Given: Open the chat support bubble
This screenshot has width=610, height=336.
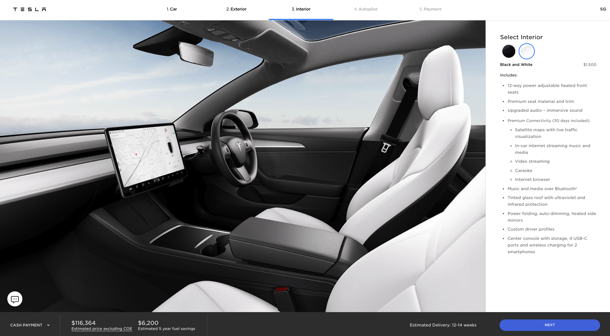Looking at the screenshot, I should click(x=15, y=299).
